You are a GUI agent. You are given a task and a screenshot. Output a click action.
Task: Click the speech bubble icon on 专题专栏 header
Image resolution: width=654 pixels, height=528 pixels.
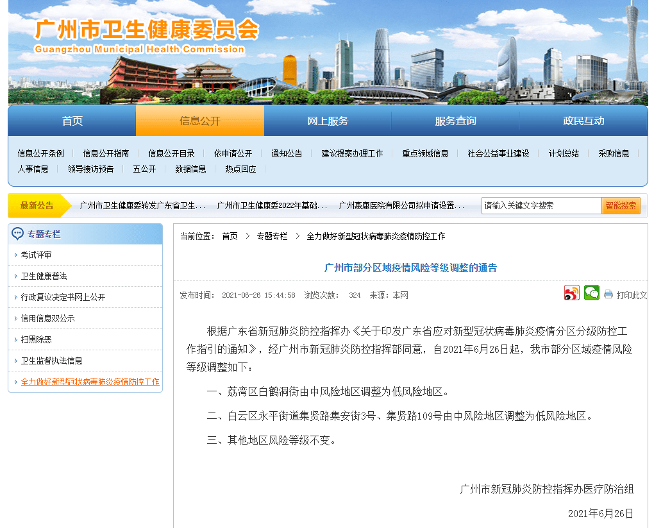pos(16,234)
